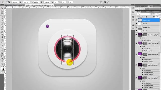Commit the transform with checkmark
The height and width of the screenshot is (90, 161).
pyautogui.click(x=108, y=2)
